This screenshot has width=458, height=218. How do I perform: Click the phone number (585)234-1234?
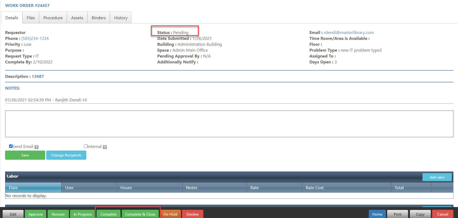click(x=35, y=39)
